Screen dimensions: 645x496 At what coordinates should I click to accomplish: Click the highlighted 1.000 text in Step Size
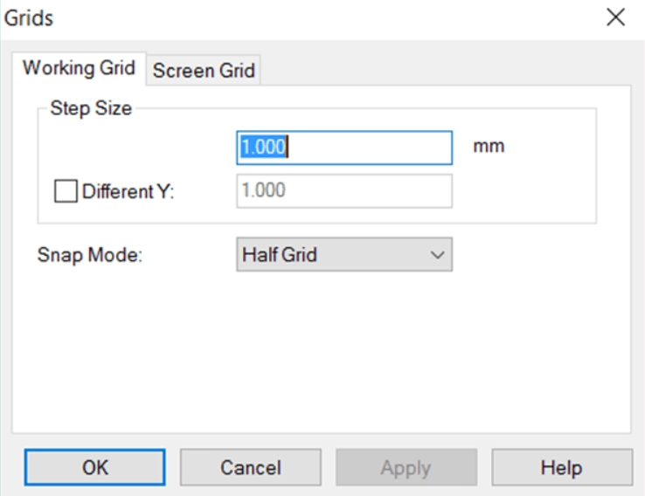click(263, 148)
